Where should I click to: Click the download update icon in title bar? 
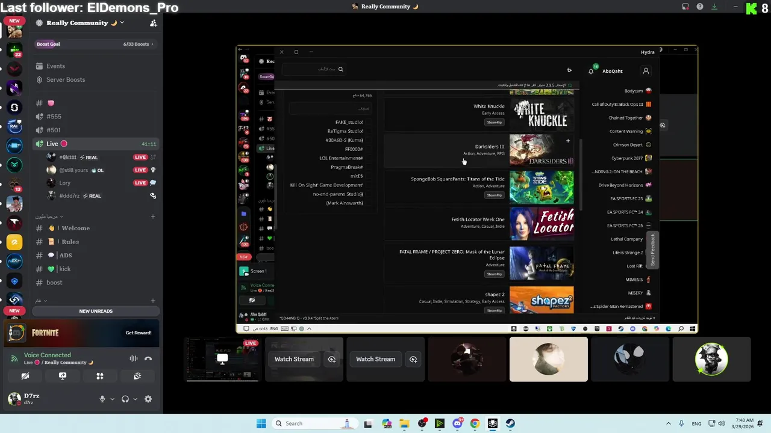[x=714, y=7]
